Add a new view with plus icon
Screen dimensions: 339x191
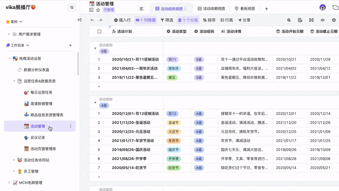coord(266,9)
